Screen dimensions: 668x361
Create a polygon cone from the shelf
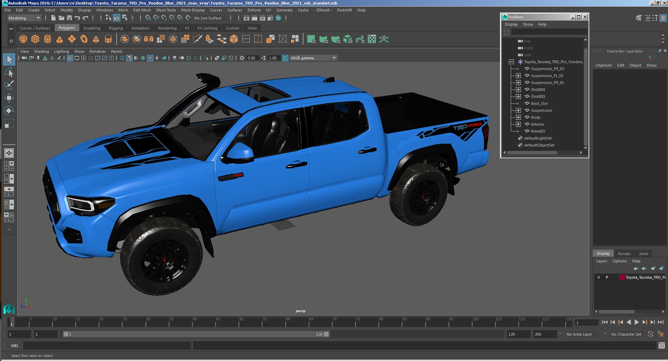(60, 39)
